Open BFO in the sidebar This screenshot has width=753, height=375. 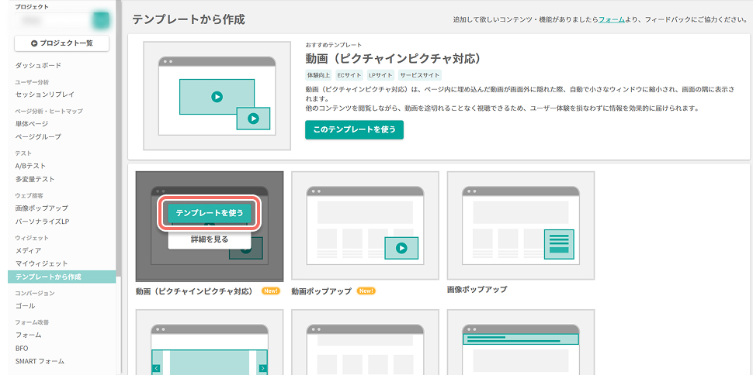pyautogui.click(x=22, y=348)
